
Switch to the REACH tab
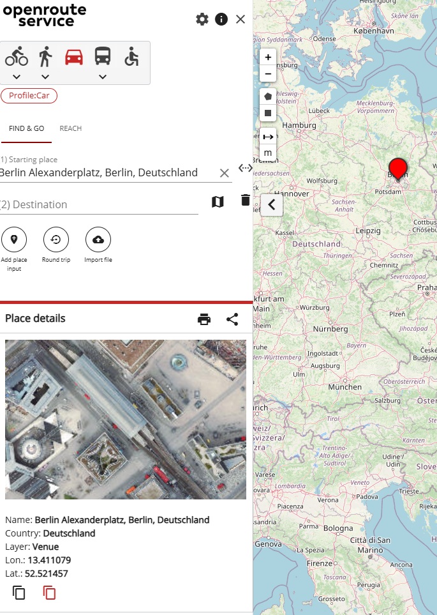[71, 128]
